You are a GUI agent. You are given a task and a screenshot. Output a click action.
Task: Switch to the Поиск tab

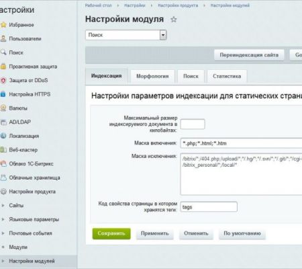(x=191, y=77)
